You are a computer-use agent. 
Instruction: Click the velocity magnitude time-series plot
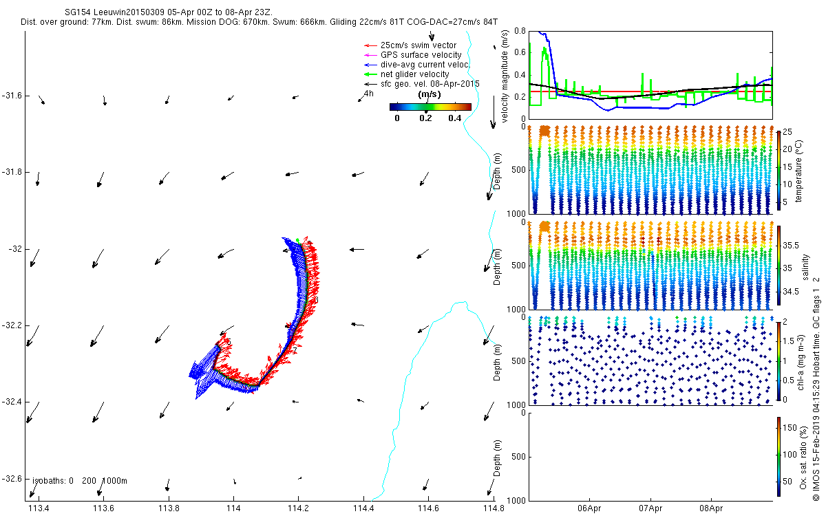coord(650,74)
